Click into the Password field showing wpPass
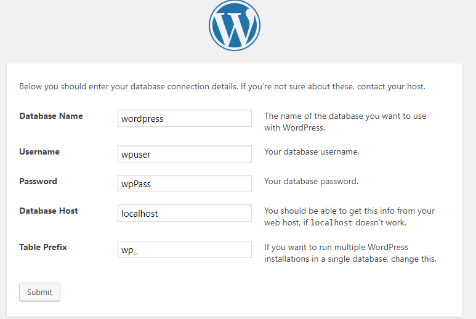Screen dimensions: 476x319 click(185, 184)
